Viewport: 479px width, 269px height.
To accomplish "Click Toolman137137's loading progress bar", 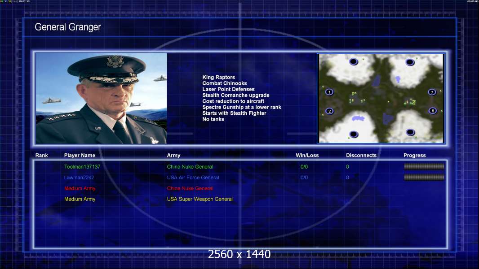I will (x=424, y=166).
